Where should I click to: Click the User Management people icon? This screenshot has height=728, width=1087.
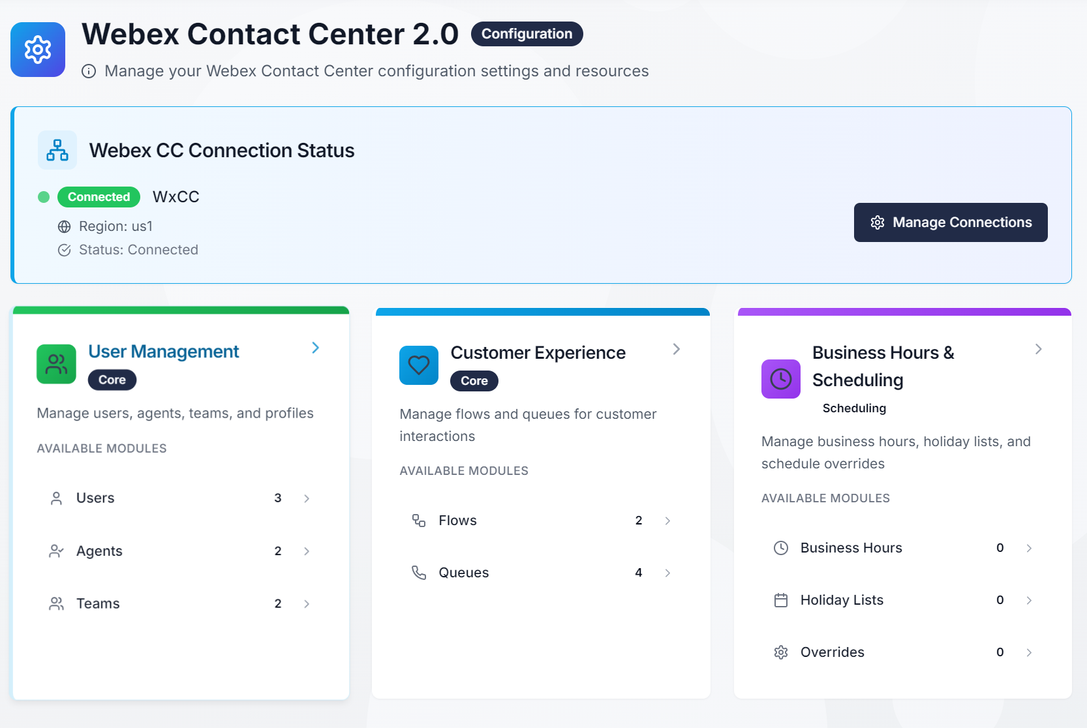coord(56,364)
